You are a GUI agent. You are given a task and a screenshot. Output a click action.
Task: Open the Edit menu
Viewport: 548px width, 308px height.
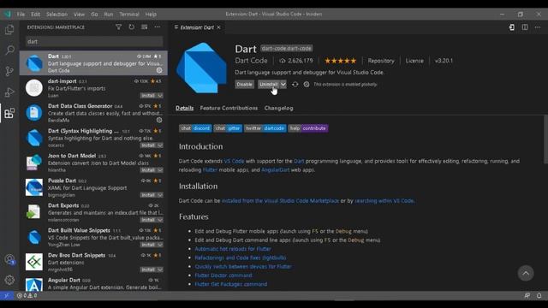[x=35, y=14]
